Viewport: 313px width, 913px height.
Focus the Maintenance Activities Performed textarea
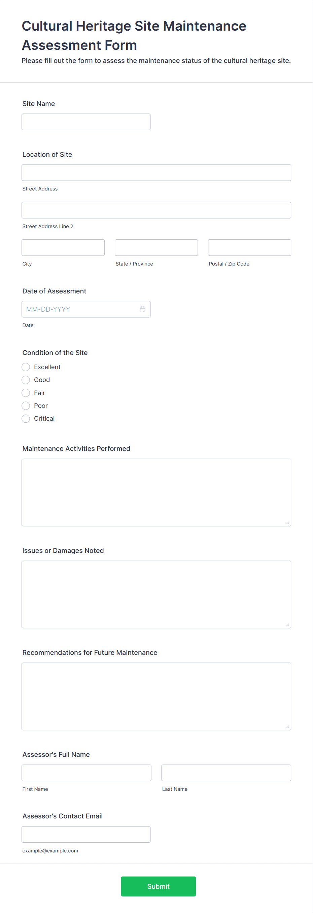click(156, 492)
